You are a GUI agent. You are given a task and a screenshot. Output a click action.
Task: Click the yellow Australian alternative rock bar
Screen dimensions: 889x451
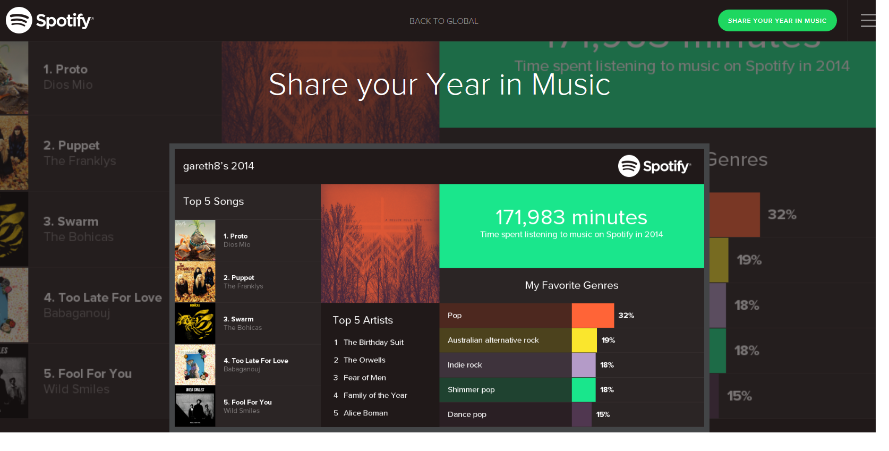tap(584, 340)
